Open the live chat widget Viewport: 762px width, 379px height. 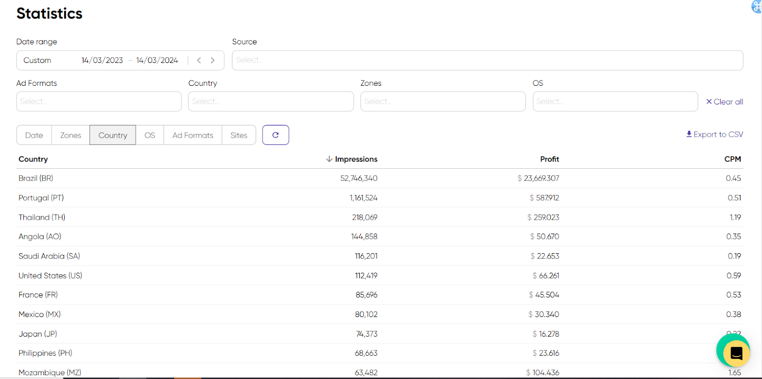click(x=735, y=353)
